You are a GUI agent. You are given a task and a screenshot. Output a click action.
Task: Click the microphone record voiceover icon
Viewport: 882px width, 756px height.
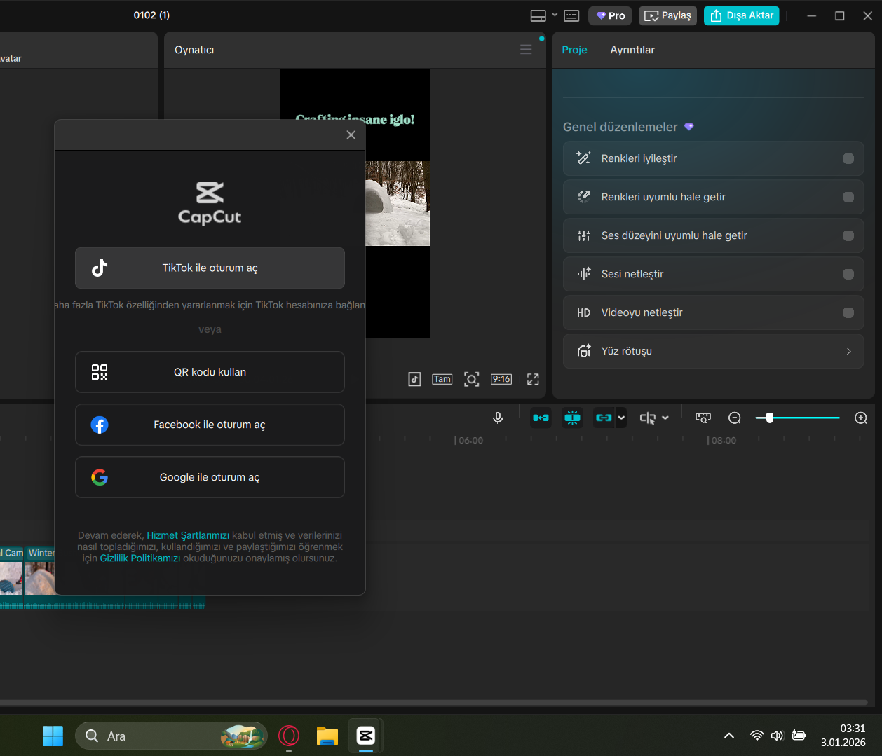[x=498, y=418]
